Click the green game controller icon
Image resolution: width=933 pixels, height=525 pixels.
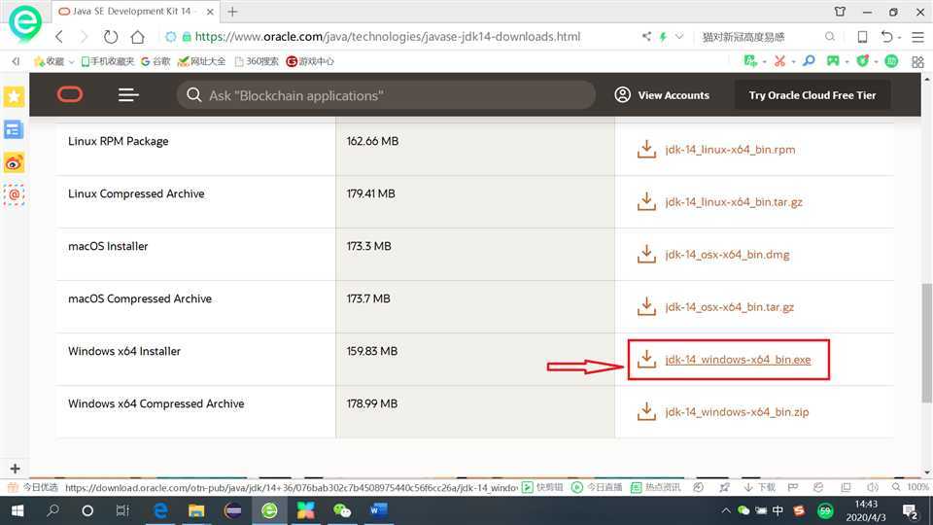coord(833,60)
